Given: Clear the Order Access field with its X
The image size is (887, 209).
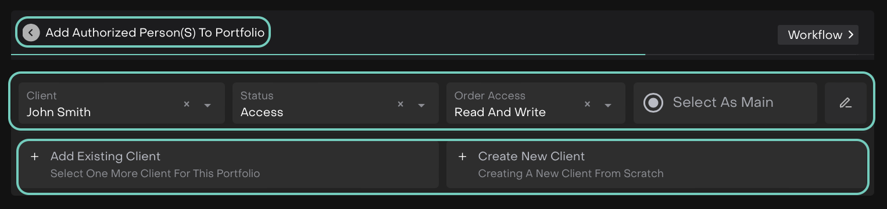Looking at the screenshot, I should click(587, 105).
